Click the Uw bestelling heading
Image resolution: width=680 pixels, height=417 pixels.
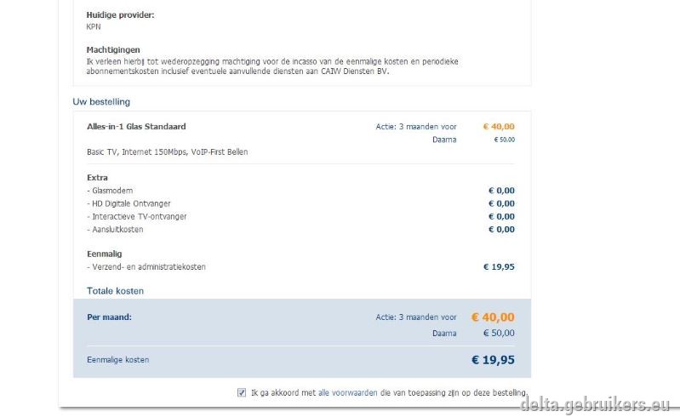[x=101, y=102]
